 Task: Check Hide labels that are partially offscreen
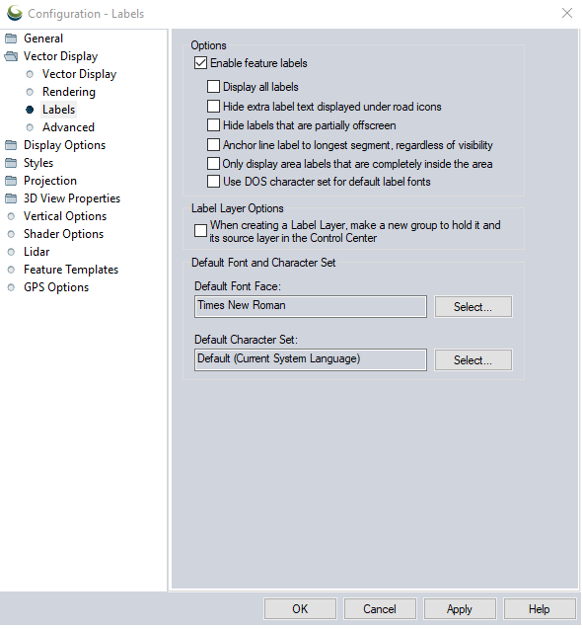pos(213,125)
